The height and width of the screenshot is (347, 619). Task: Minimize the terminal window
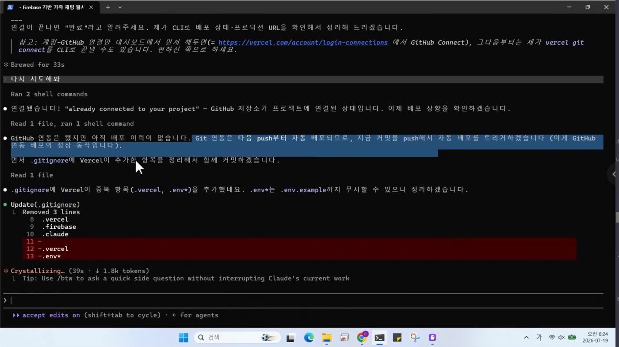coord(569,7)
